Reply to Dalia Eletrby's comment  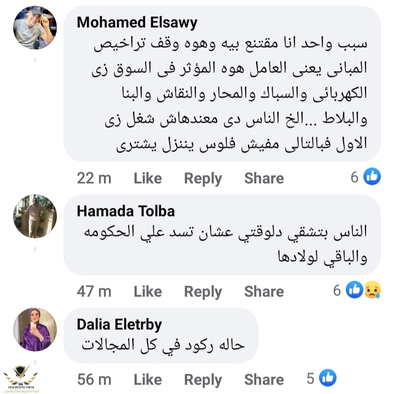click(203, 379)
